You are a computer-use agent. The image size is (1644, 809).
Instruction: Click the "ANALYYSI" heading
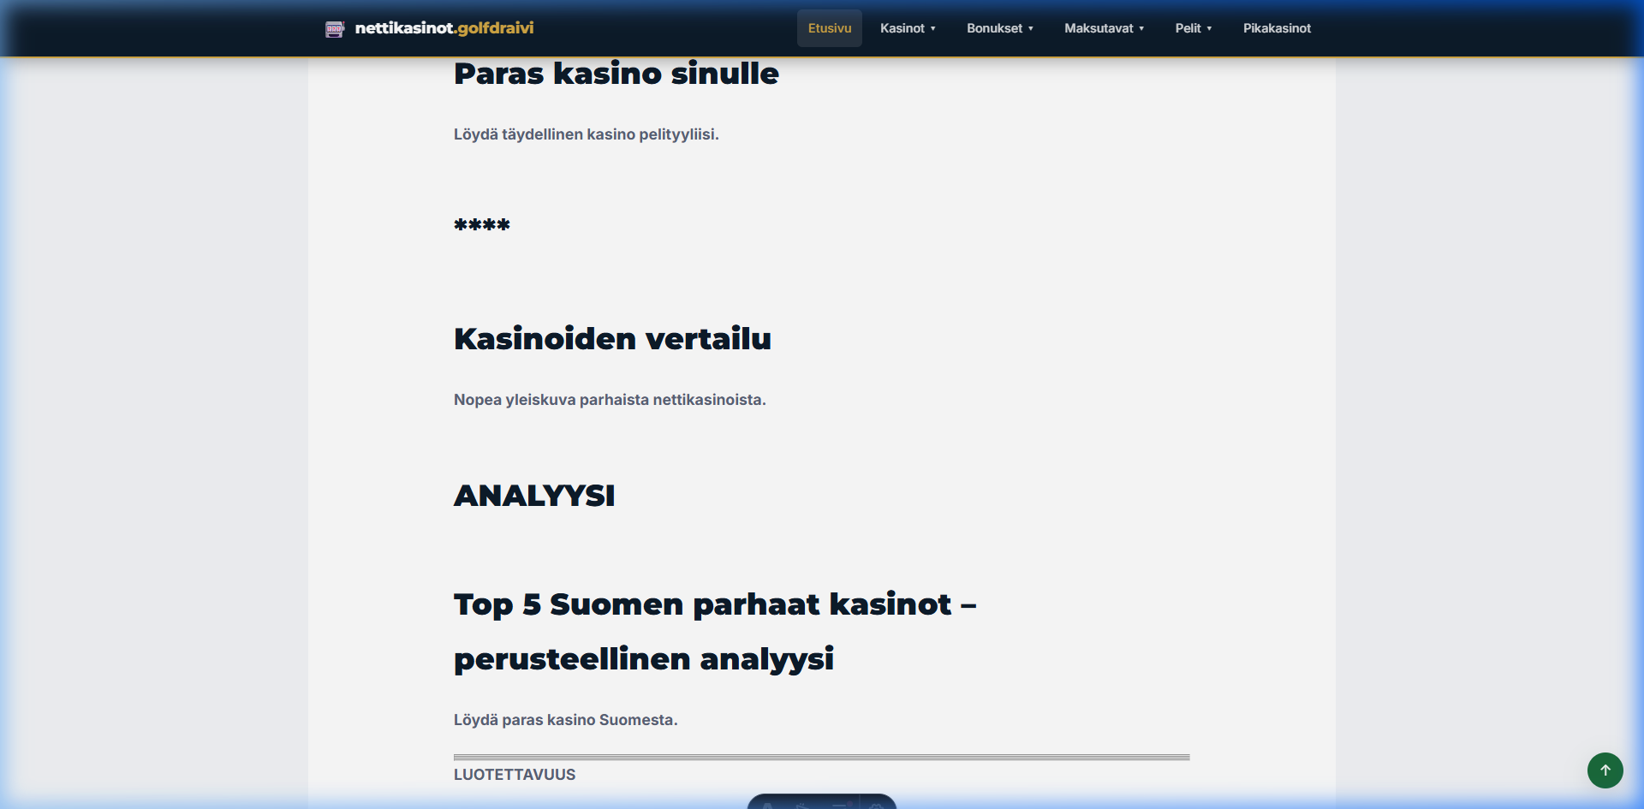(534, 496)
